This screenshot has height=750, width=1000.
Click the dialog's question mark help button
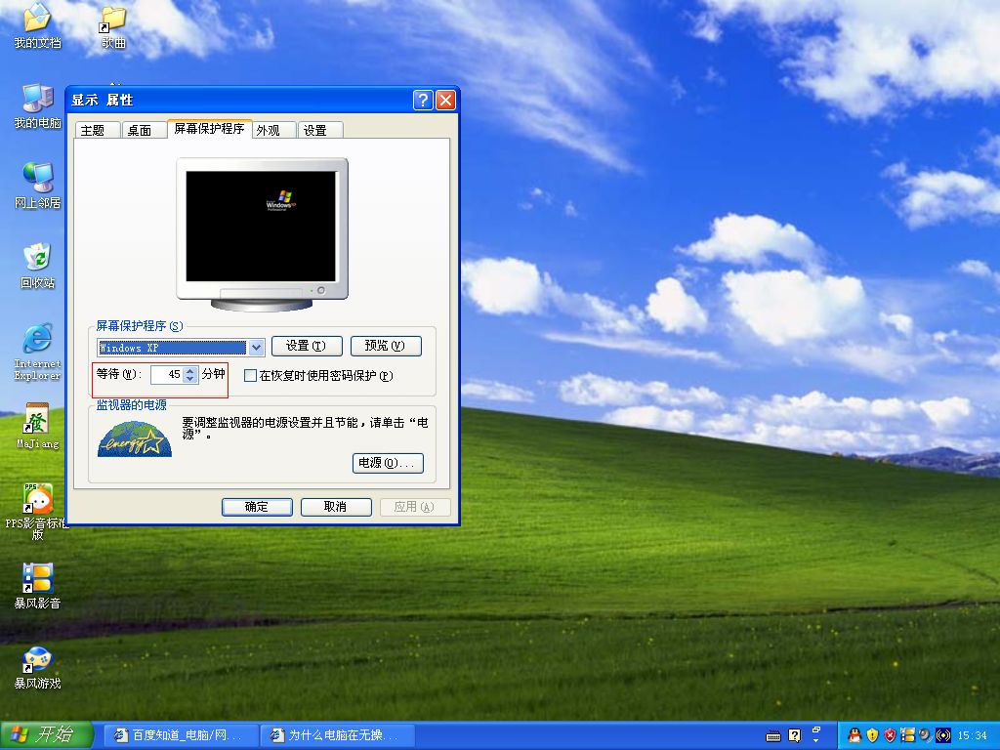[x=423, y=101]
